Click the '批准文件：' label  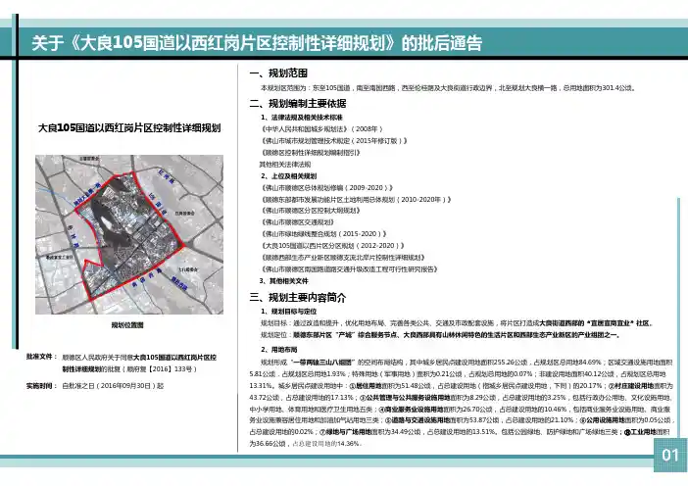pyautogui.click(x=44, y=359)
